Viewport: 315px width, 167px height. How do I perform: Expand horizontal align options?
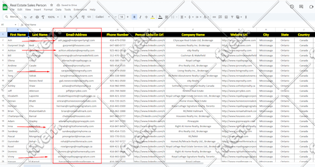[x=183, y=17]
